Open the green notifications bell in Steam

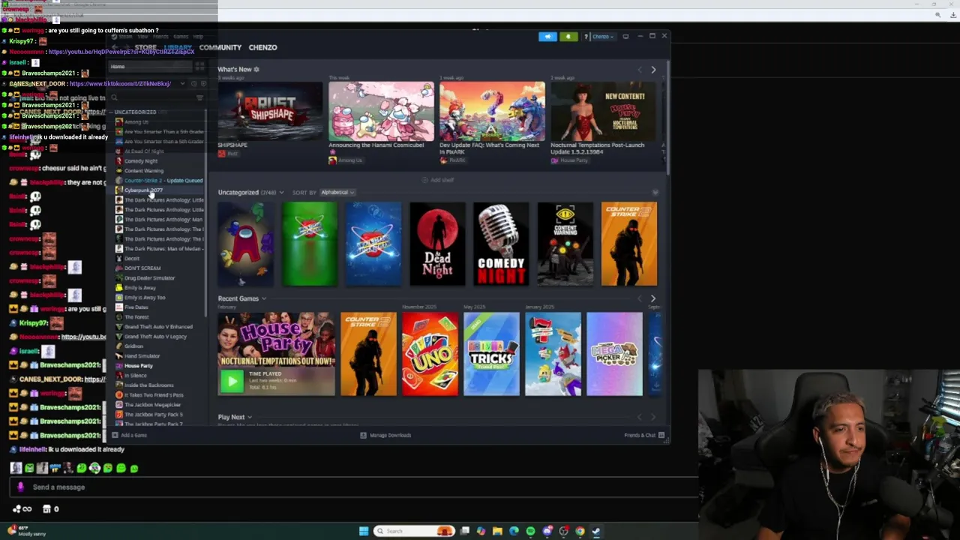click(x=568, y=37)
